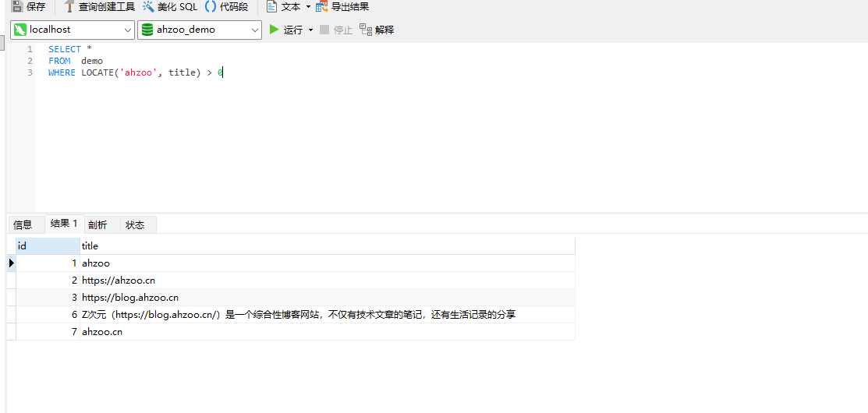Viewport: 868px width, 413px height.
Task: Click the Explain query icon
Action: click(x=365, y=30)
